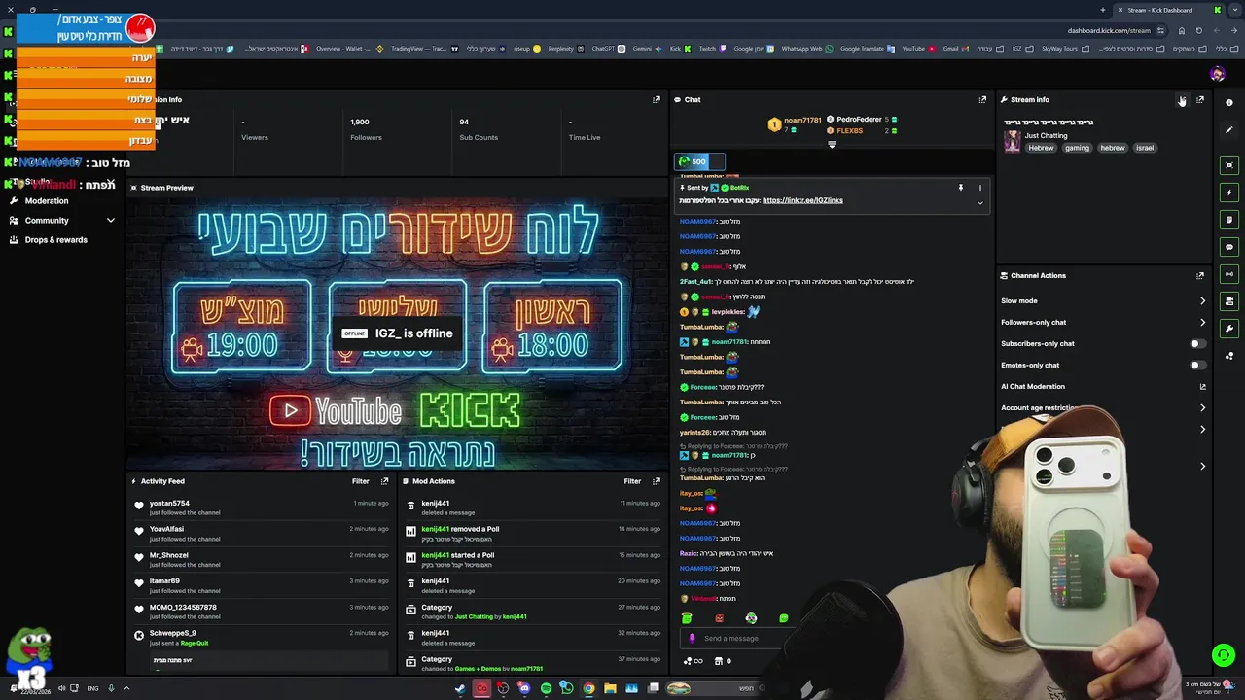Toggle the broadcast signal widget icon in sidebar
1245x700 pixels.
1229,274
